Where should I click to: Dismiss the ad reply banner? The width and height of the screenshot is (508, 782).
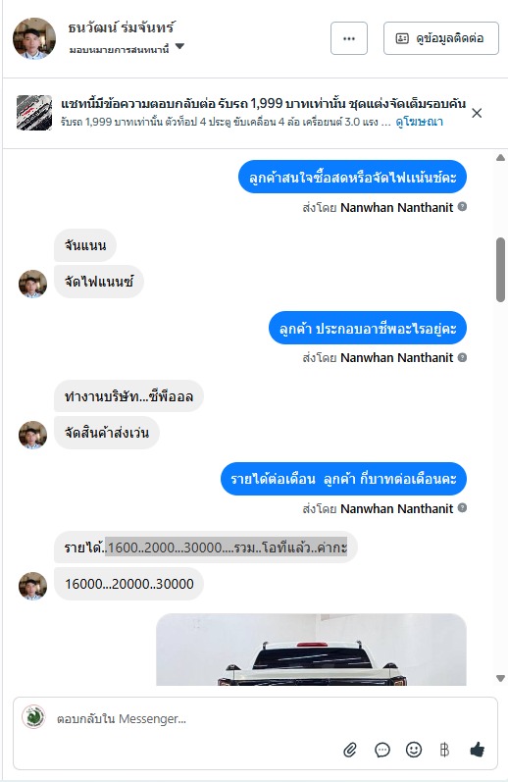click(477, 113)
